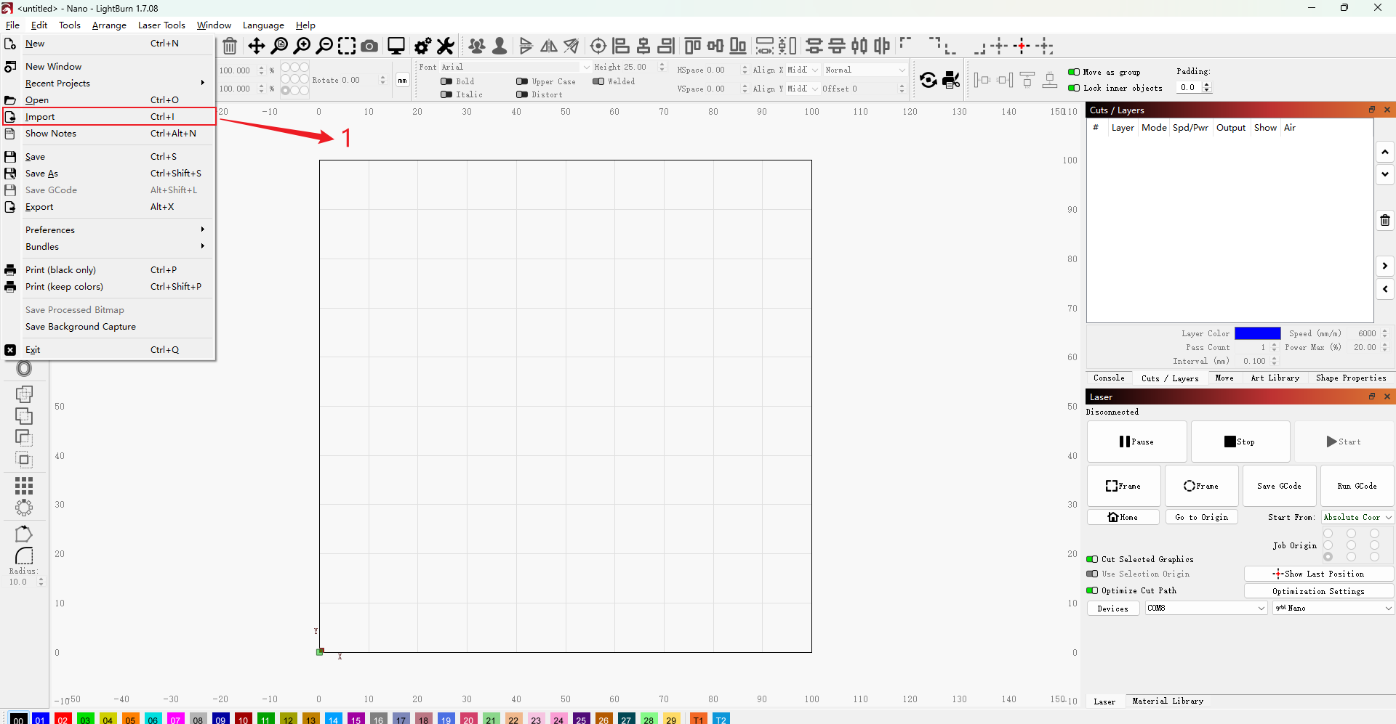Switch to the Shape Properties tab
This screenshot has width=1396, height=724.
pos(1350,378)
